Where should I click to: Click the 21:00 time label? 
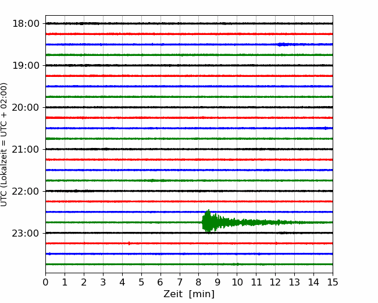(26, 149)
